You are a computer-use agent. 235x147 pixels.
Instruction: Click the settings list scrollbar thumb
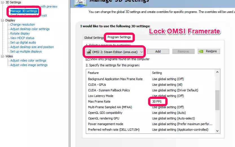click(217, 100)
